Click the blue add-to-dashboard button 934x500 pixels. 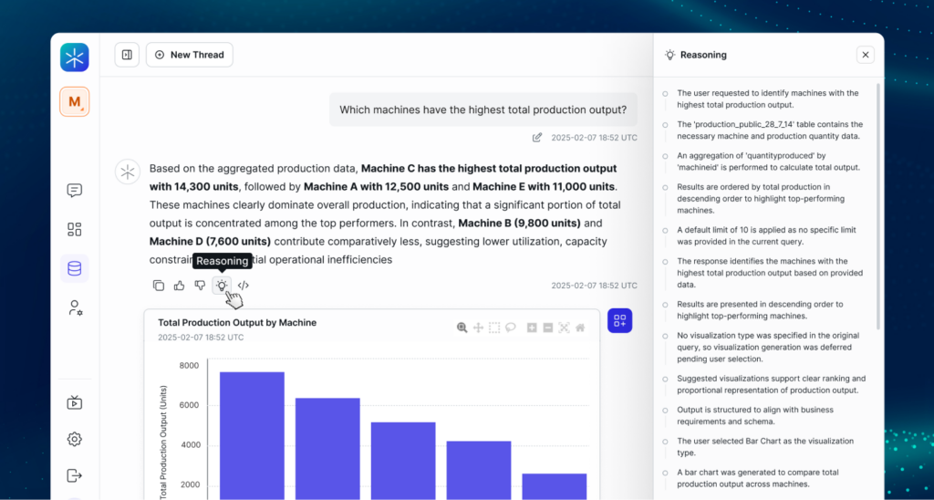tap(620, 320)
